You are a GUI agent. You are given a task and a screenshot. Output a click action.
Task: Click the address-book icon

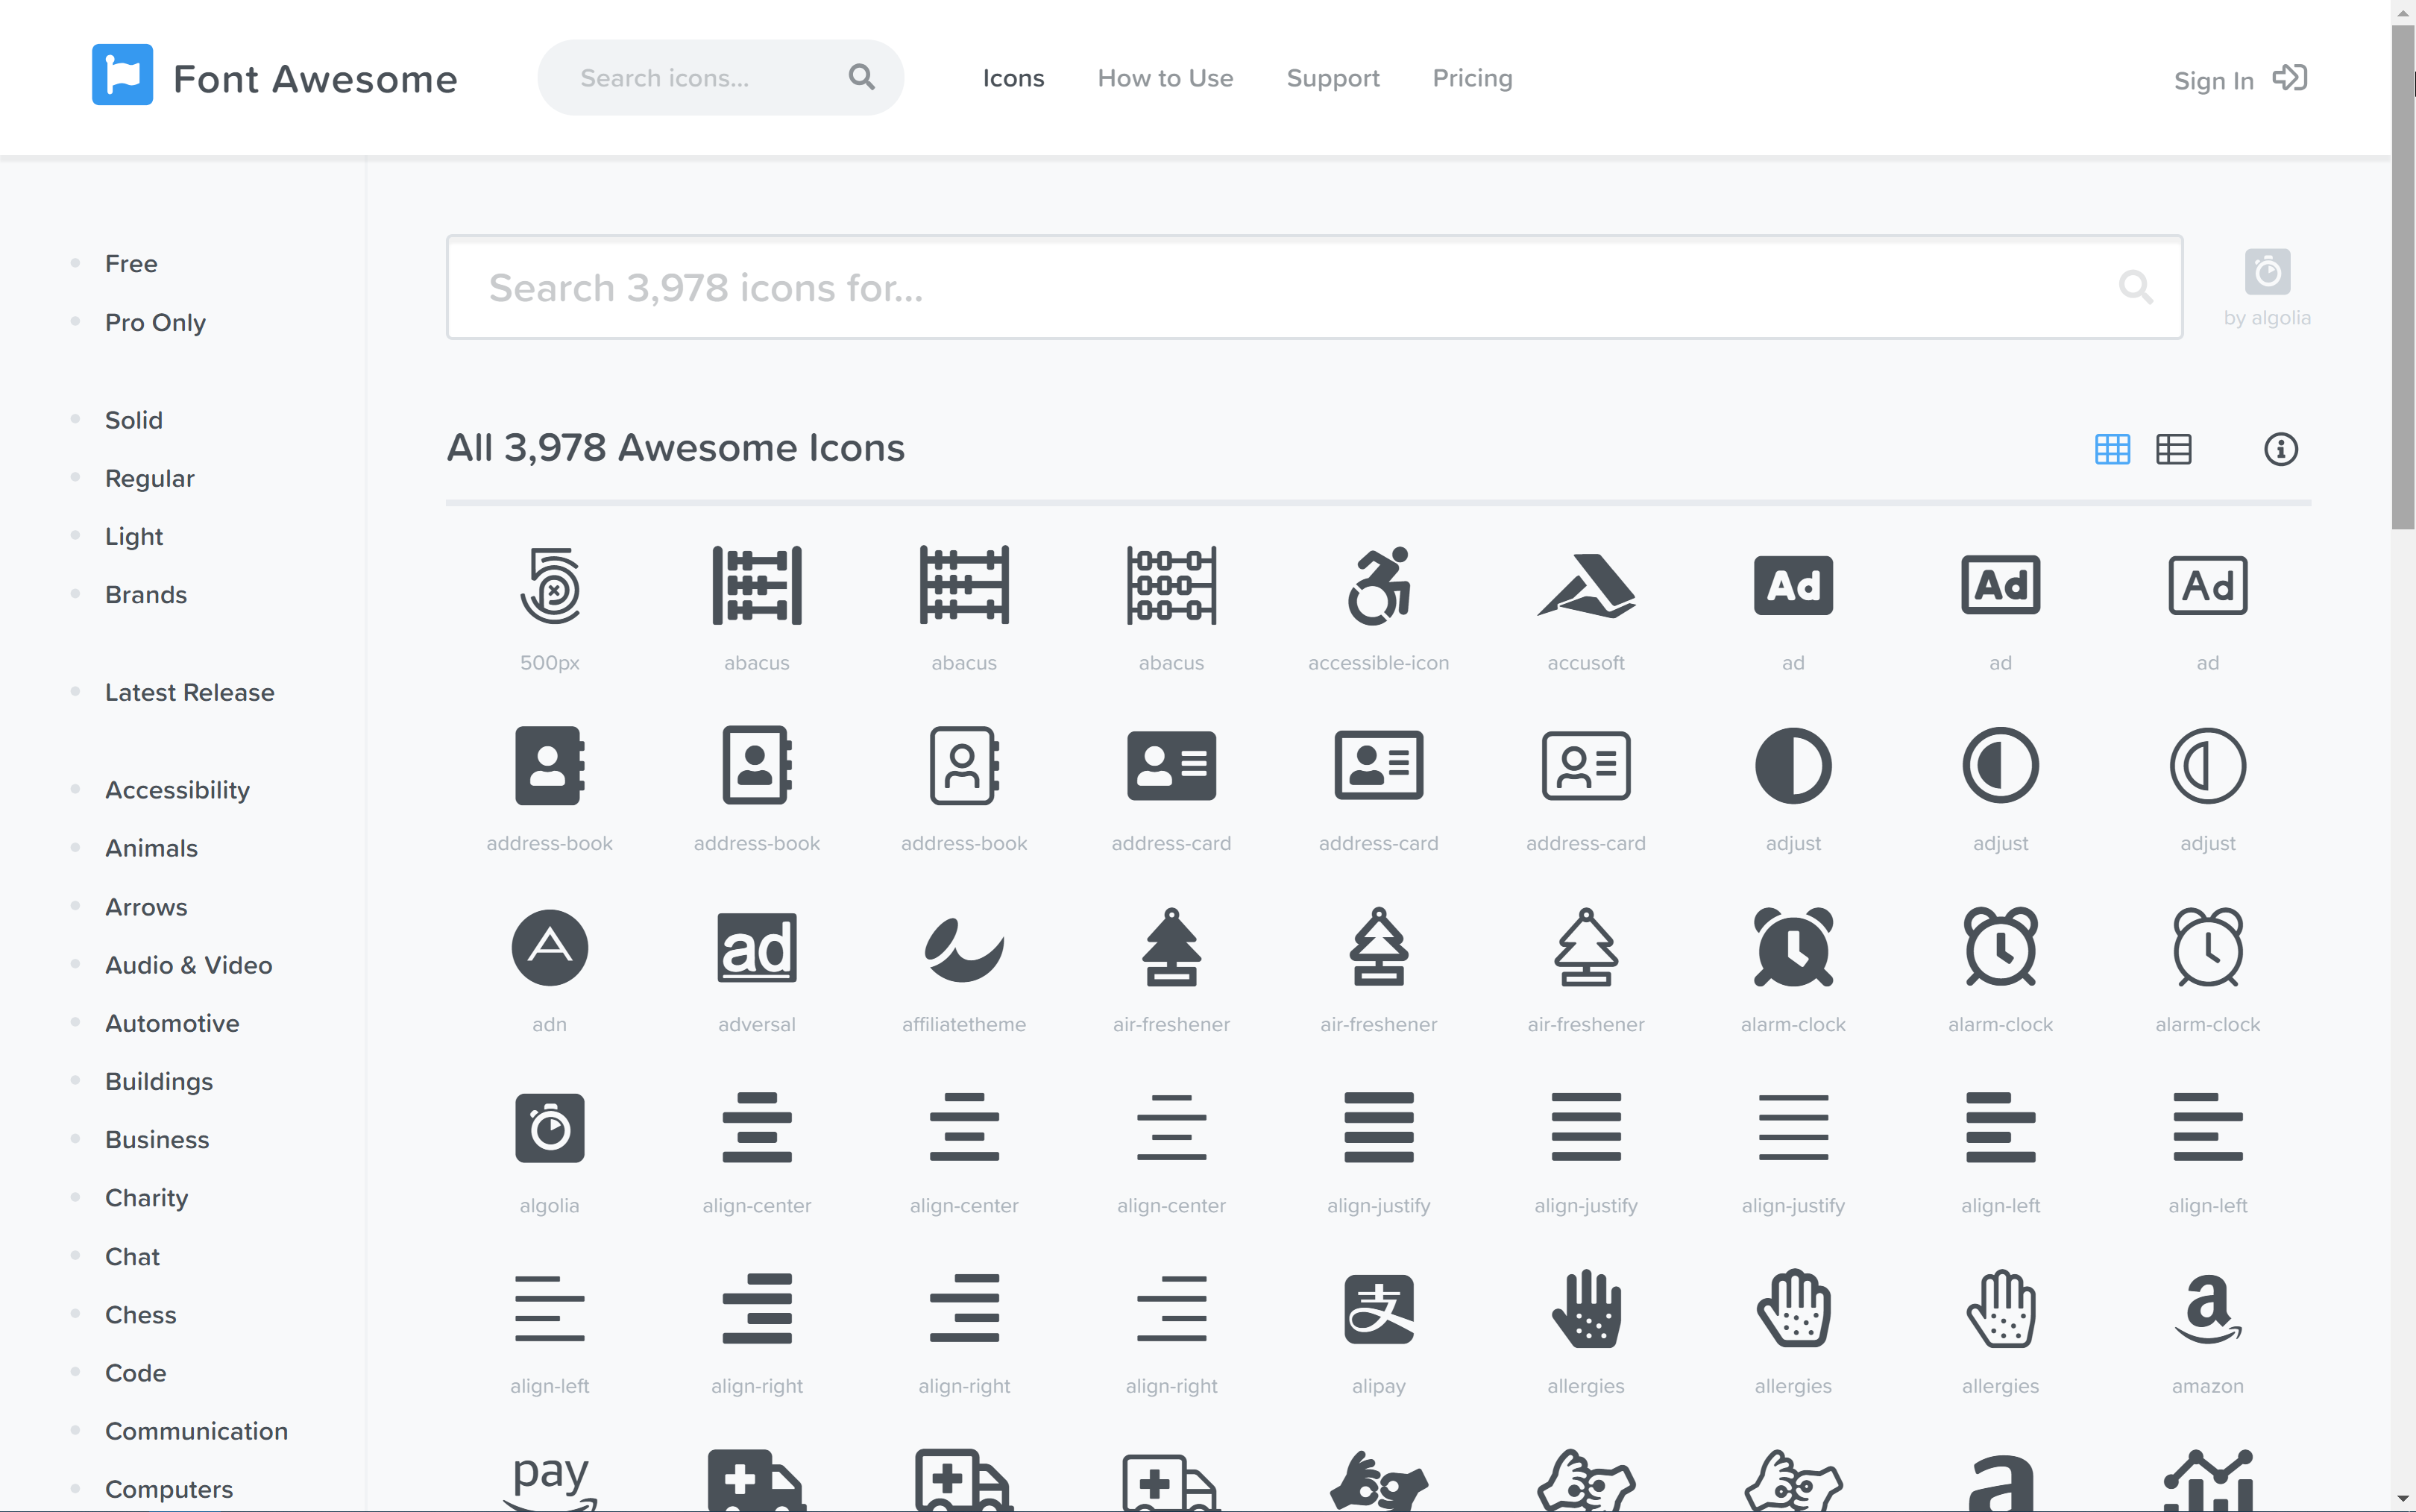click(x=549, y=766)
